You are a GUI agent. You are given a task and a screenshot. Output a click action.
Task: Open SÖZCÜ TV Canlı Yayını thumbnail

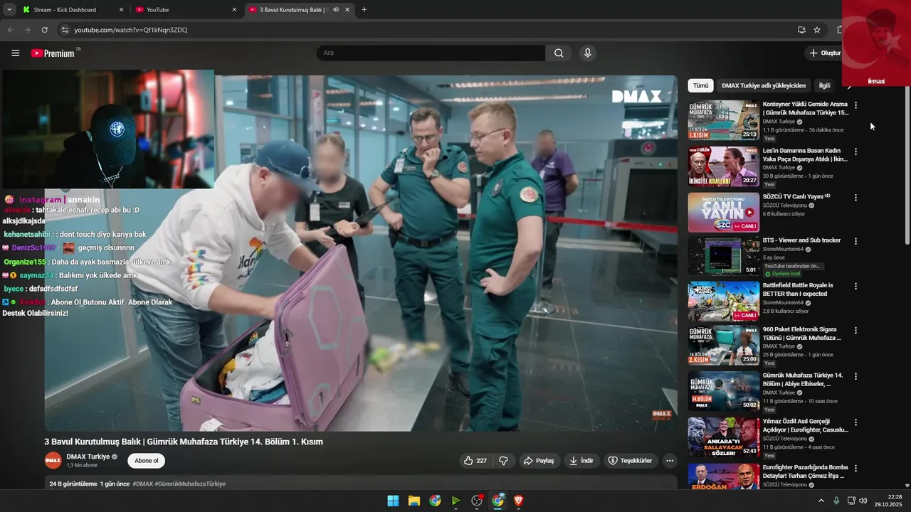pyautogui.click(x=723, y=213)
